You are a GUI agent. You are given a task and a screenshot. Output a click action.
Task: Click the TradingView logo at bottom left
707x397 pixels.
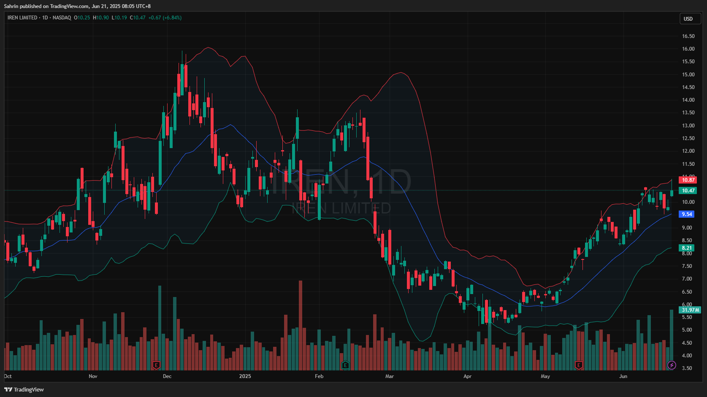(24, 389)
